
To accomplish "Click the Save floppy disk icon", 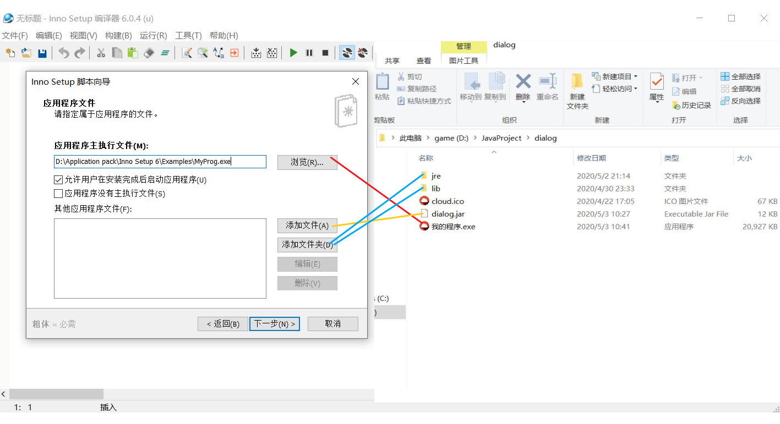I will (x=42, y=53).
